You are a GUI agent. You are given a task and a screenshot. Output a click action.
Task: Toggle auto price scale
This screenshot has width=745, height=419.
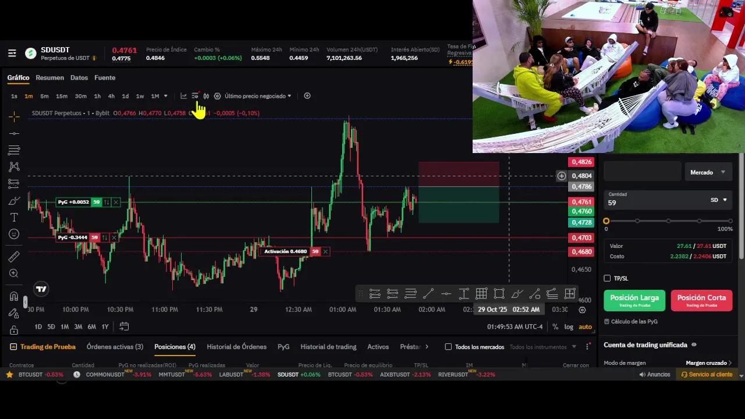pyautogui.click(x=585, y=327)
